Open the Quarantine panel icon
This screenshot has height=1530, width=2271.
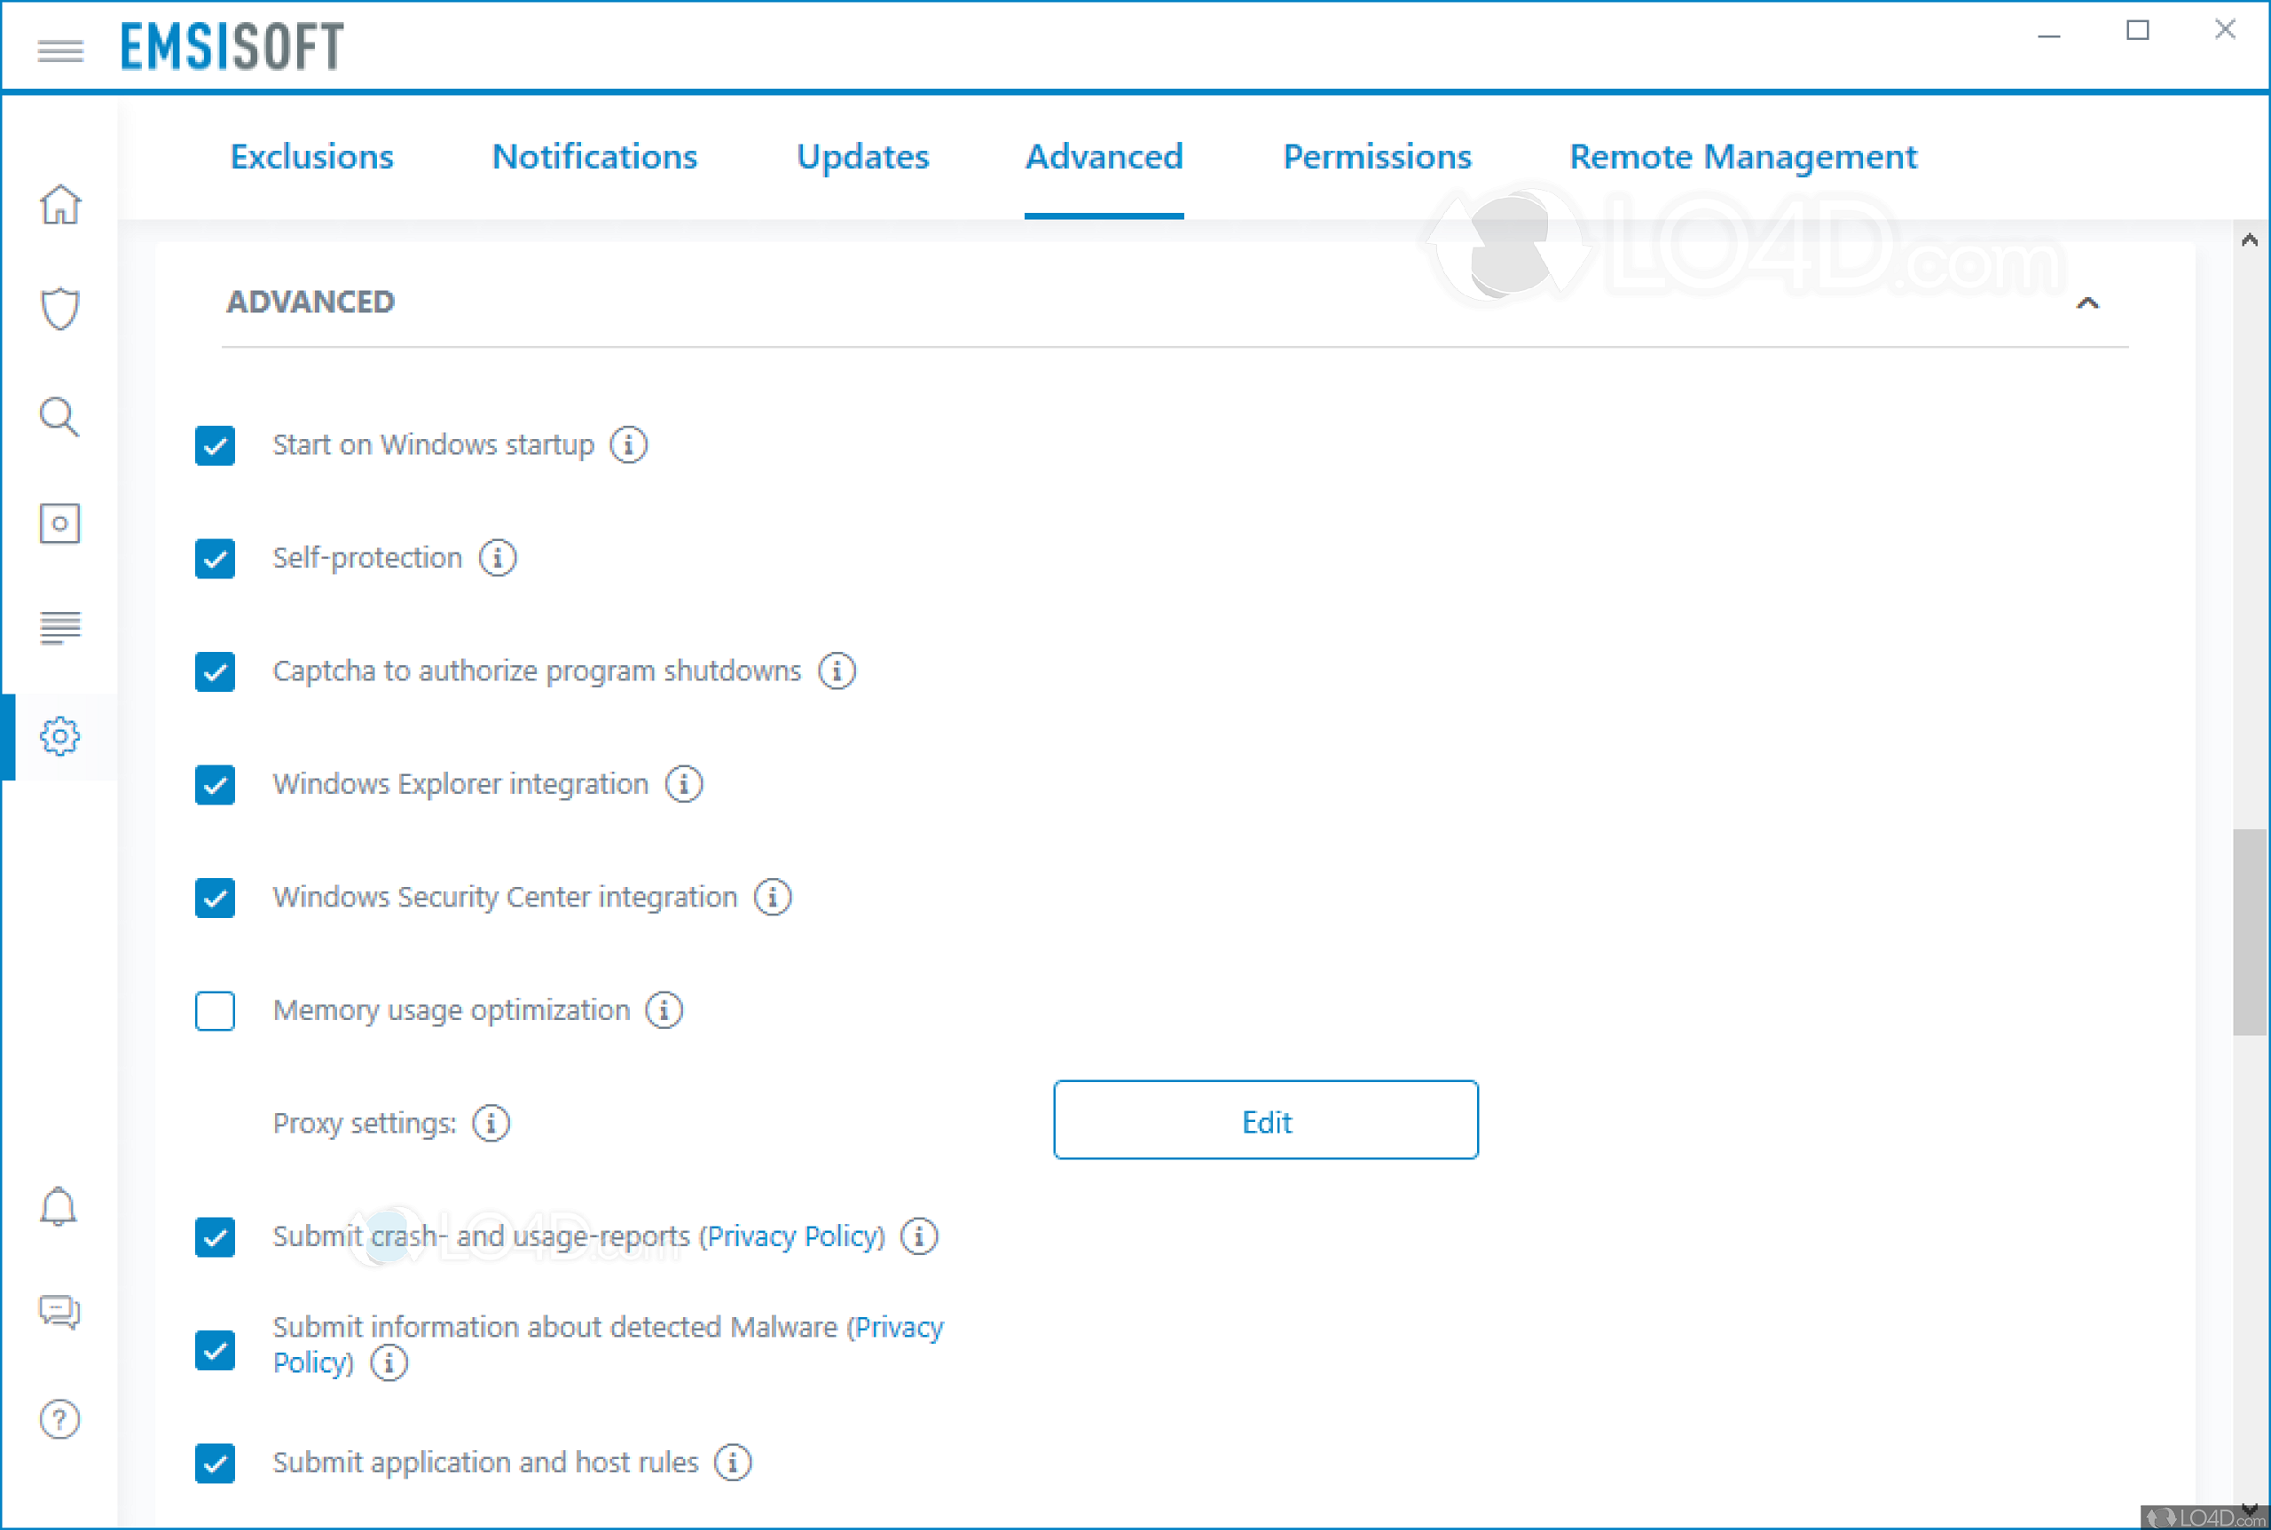pos(60,524)
